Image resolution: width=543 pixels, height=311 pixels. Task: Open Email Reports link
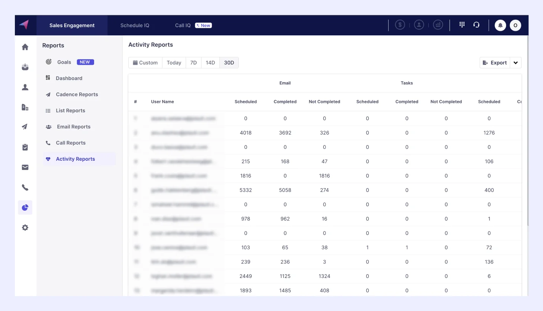coord(74,127)
